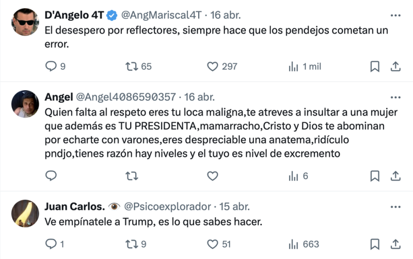Open the @Psicoexplorador profile handle
The image size is (413, 259).
[x=167, y=206]
